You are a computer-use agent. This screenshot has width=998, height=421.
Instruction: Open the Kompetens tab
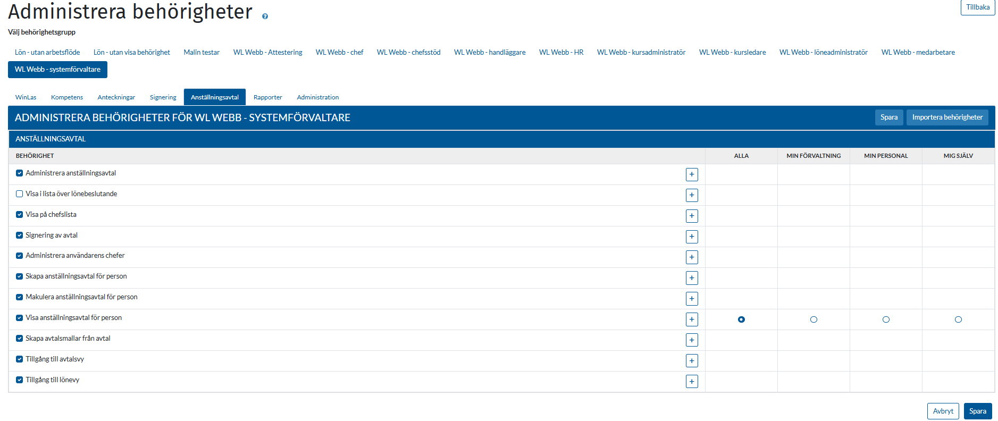click(x=67, y=97)
